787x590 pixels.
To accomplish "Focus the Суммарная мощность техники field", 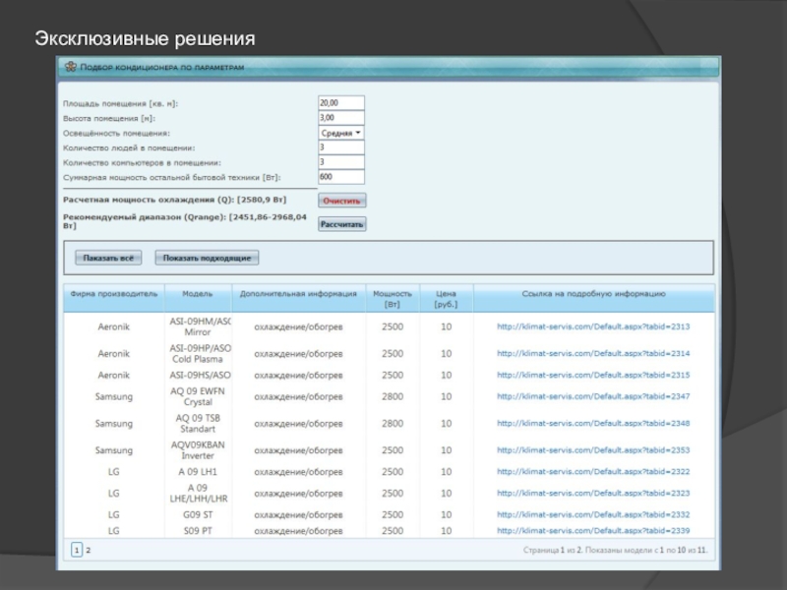I will tap(341, 177).
